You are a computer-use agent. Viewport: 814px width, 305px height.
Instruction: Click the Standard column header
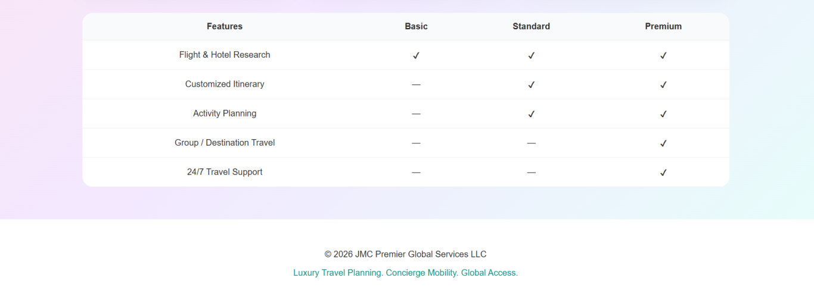coord(531,26)
